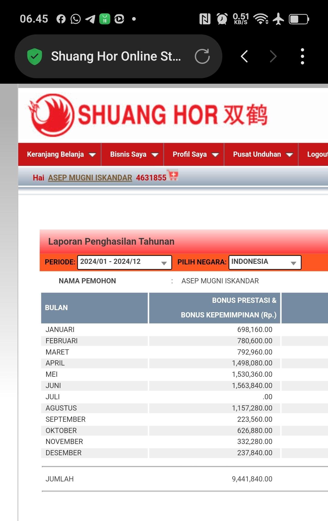
Task: Select the MEI row label
Action: pos(51,374)
